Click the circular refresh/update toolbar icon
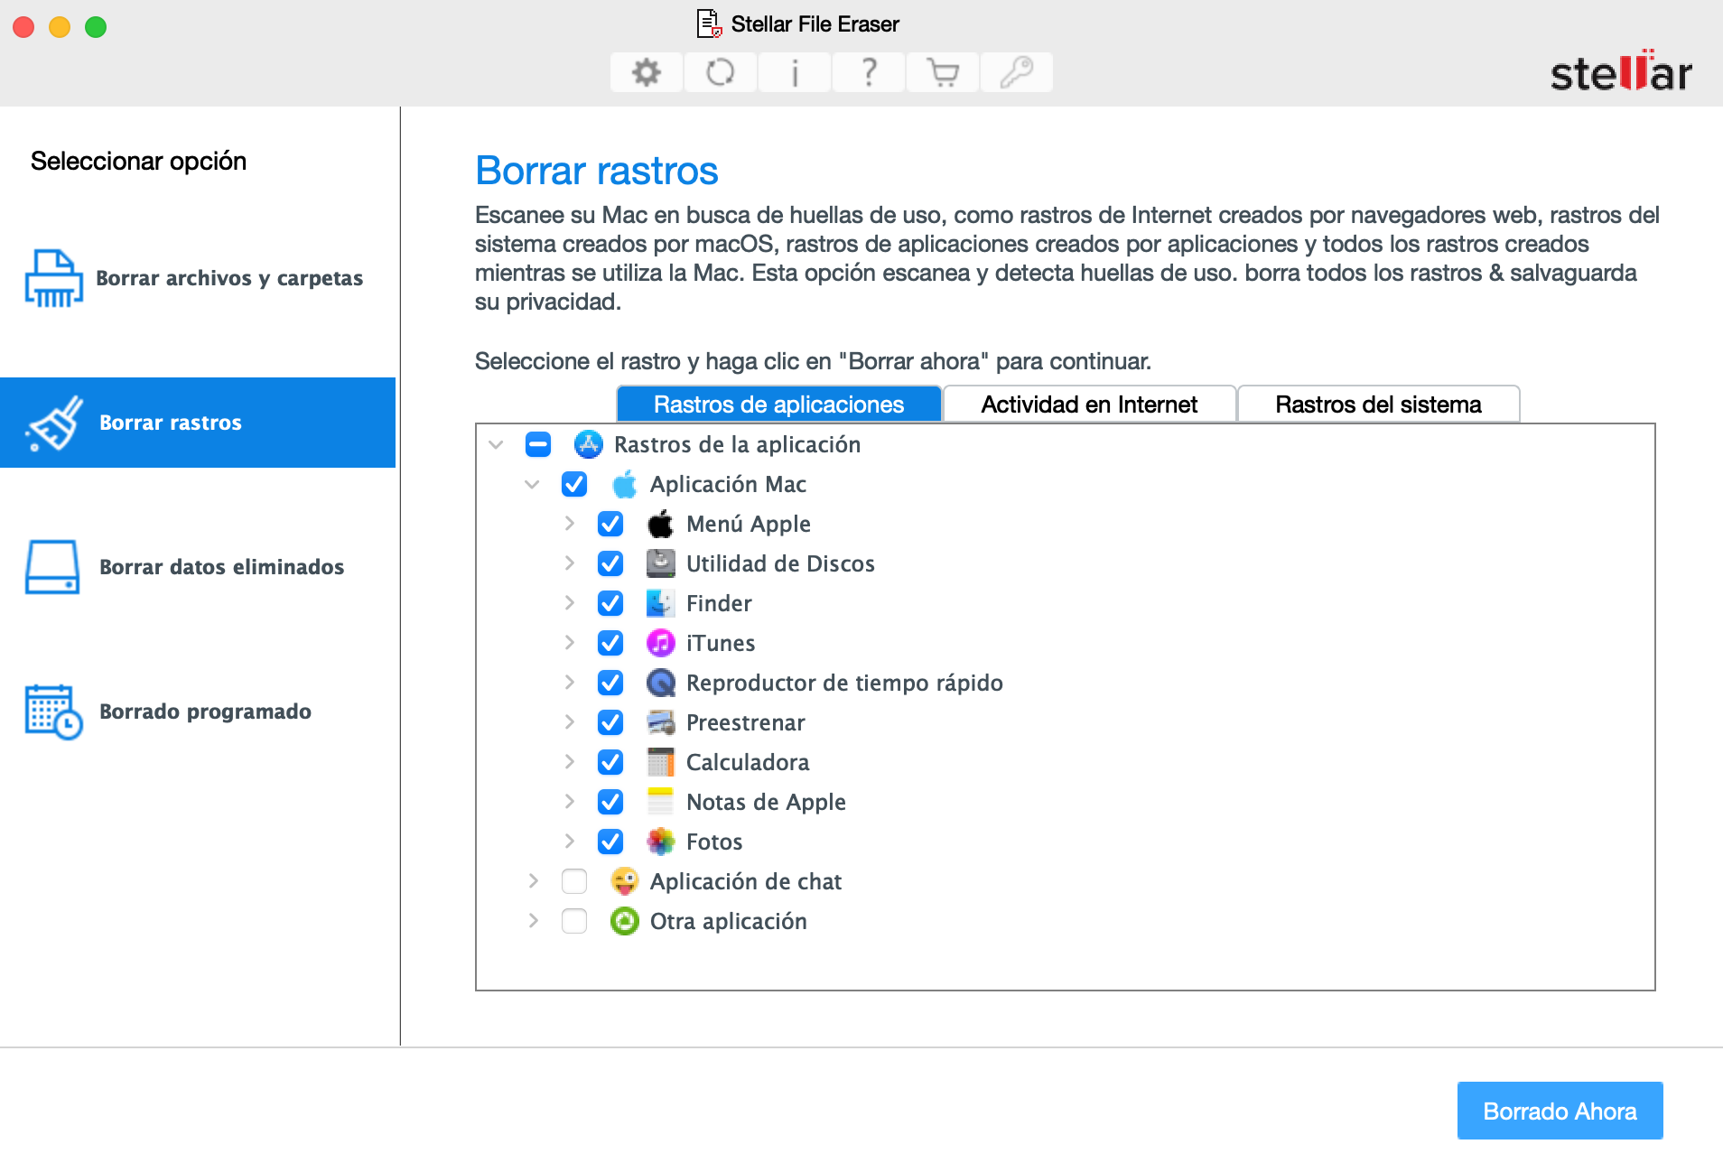 (x=721, y=72)
